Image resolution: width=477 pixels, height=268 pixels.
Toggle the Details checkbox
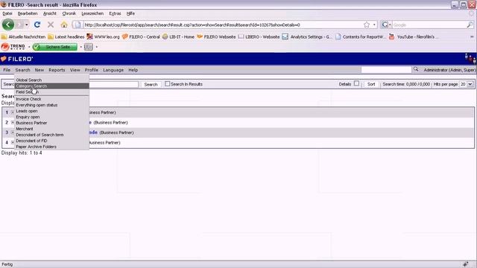tap(356, 83)
